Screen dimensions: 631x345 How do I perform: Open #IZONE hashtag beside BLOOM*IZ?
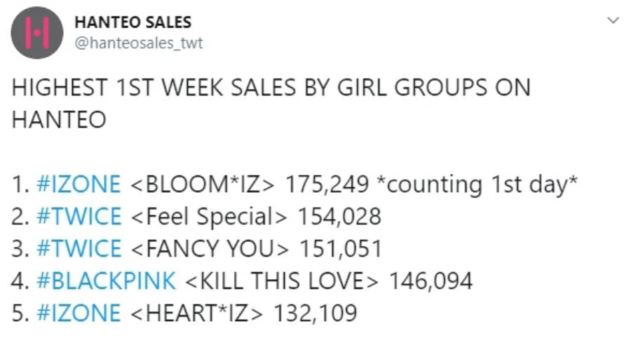79,184
